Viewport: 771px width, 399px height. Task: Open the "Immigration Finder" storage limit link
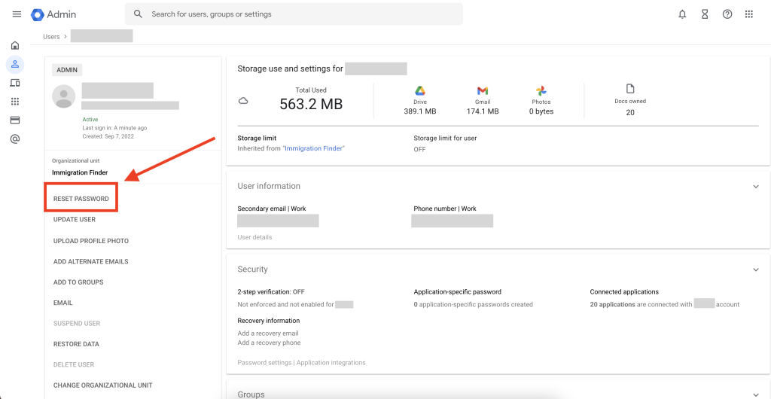click(313, 149)
